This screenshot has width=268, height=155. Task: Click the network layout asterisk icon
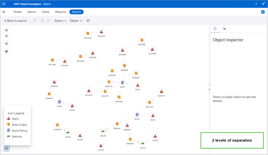tap(6, 51)
